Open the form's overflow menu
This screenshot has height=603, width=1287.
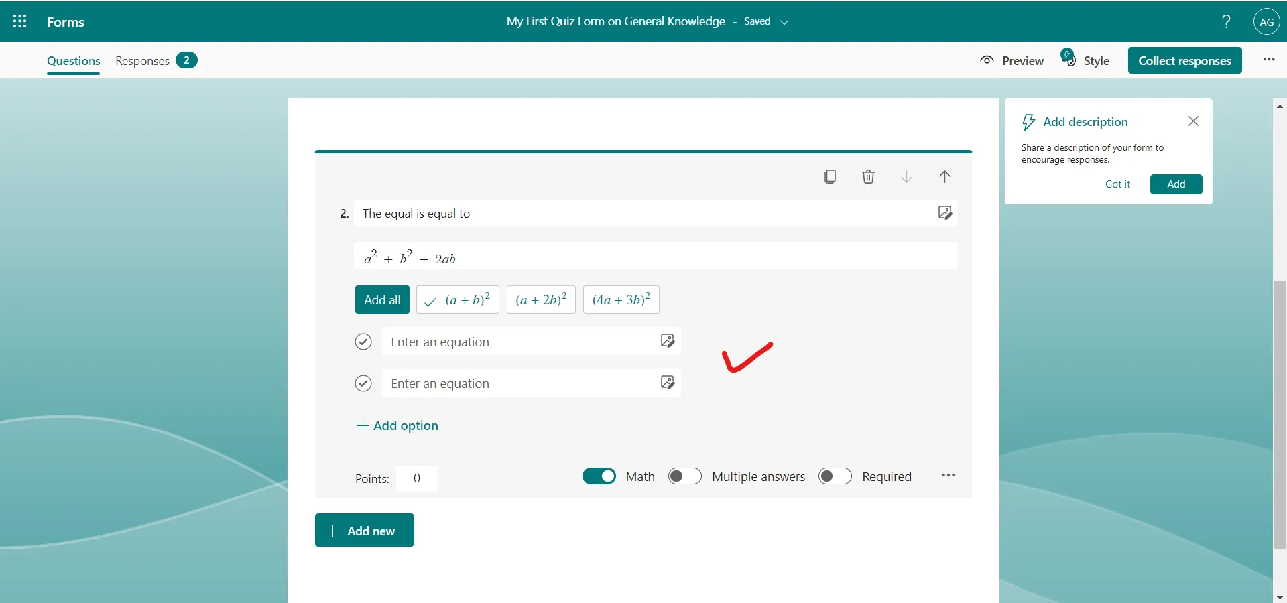[1268, 60]
